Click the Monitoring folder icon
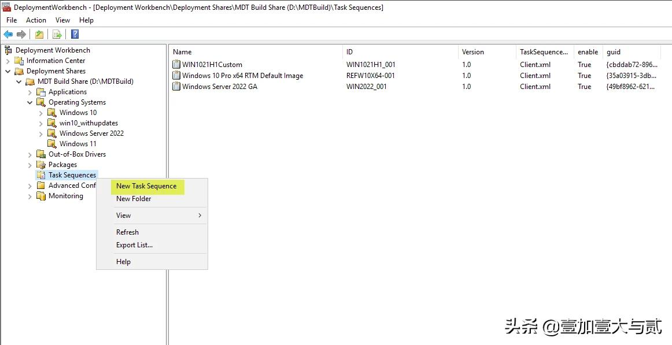 click(x=41, y=196)
